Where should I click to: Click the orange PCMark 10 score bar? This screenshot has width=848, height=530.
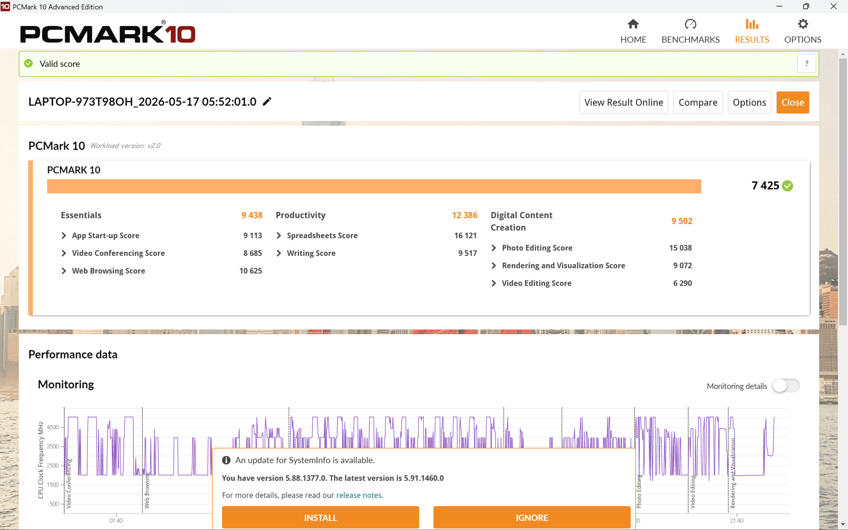click(374, 186)
